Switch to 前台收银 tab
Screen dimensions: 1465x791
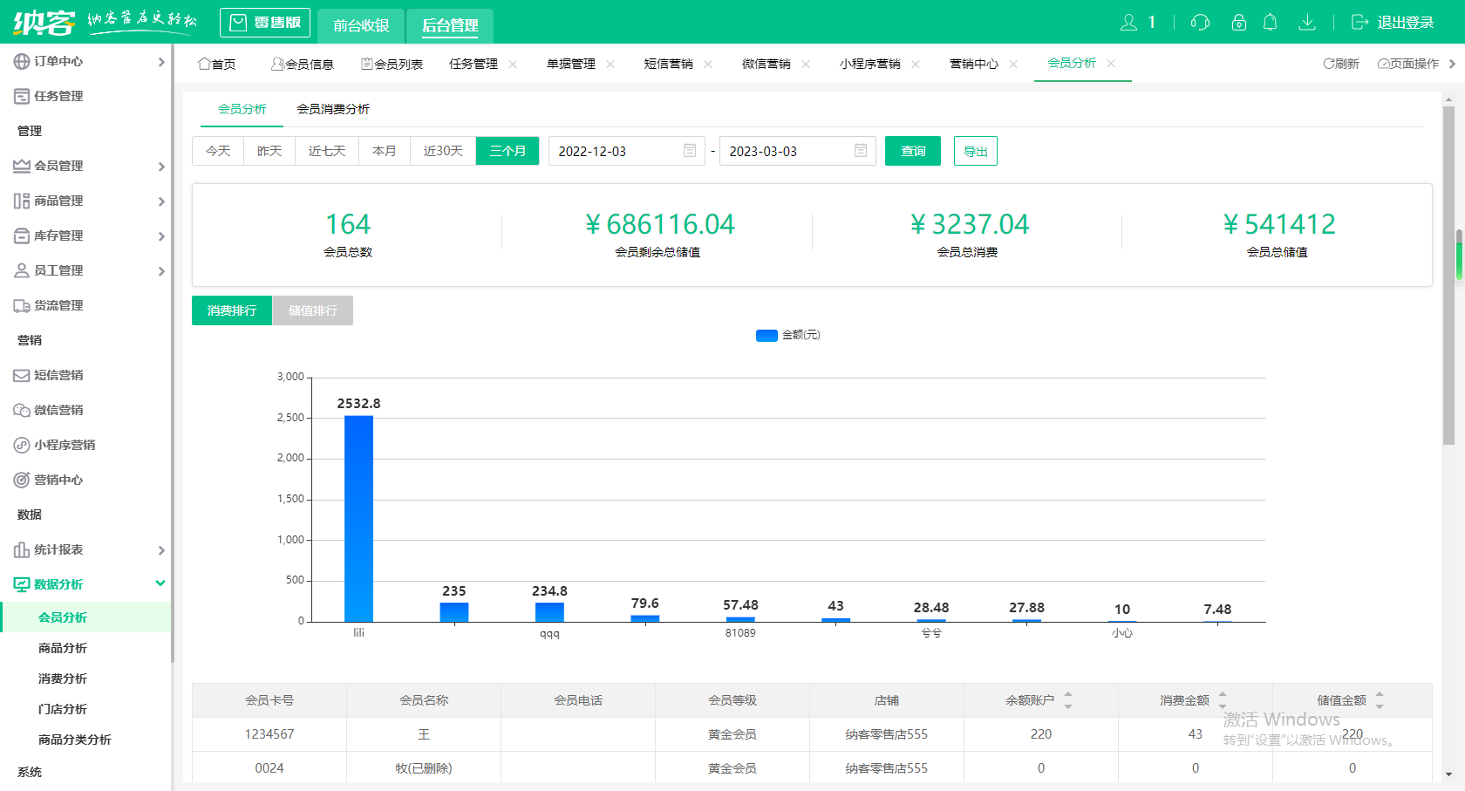[361, 25]
